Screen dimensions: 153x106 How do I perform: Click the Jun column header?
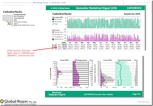[101, 43]
